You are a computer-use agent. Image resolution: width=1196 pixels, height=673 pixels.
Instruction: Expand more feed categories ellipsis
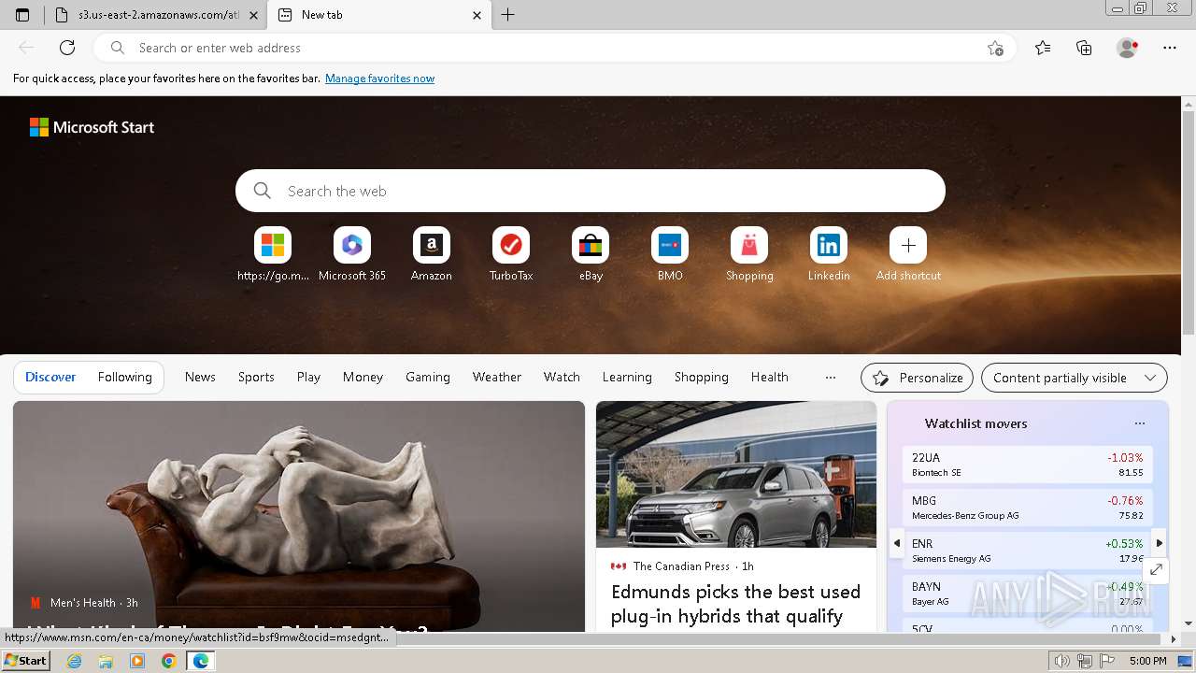click(x=830, y=377)
